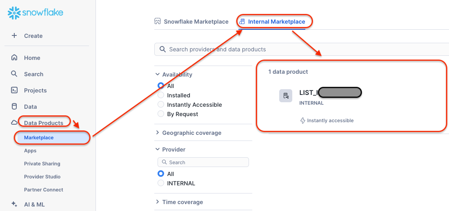449x211 pixels.
Task: Select the All availability radio button
Action: (x=161, y=86)
